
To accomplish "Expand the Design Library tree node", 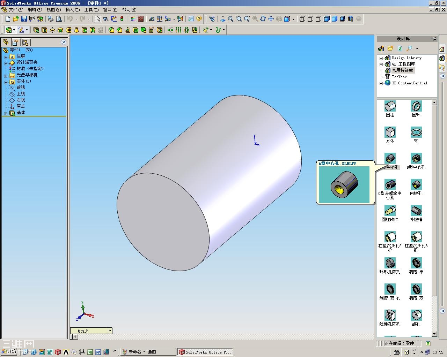I will pyautogui.click(x=381, y=58).
